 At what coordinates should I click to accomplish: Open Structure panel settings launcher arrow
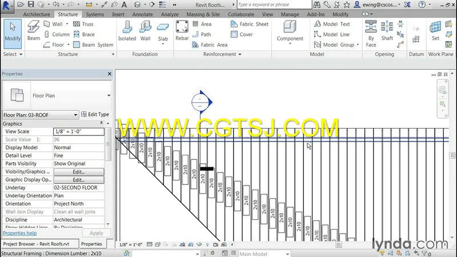pyautogui.click(x=113, y=54)
